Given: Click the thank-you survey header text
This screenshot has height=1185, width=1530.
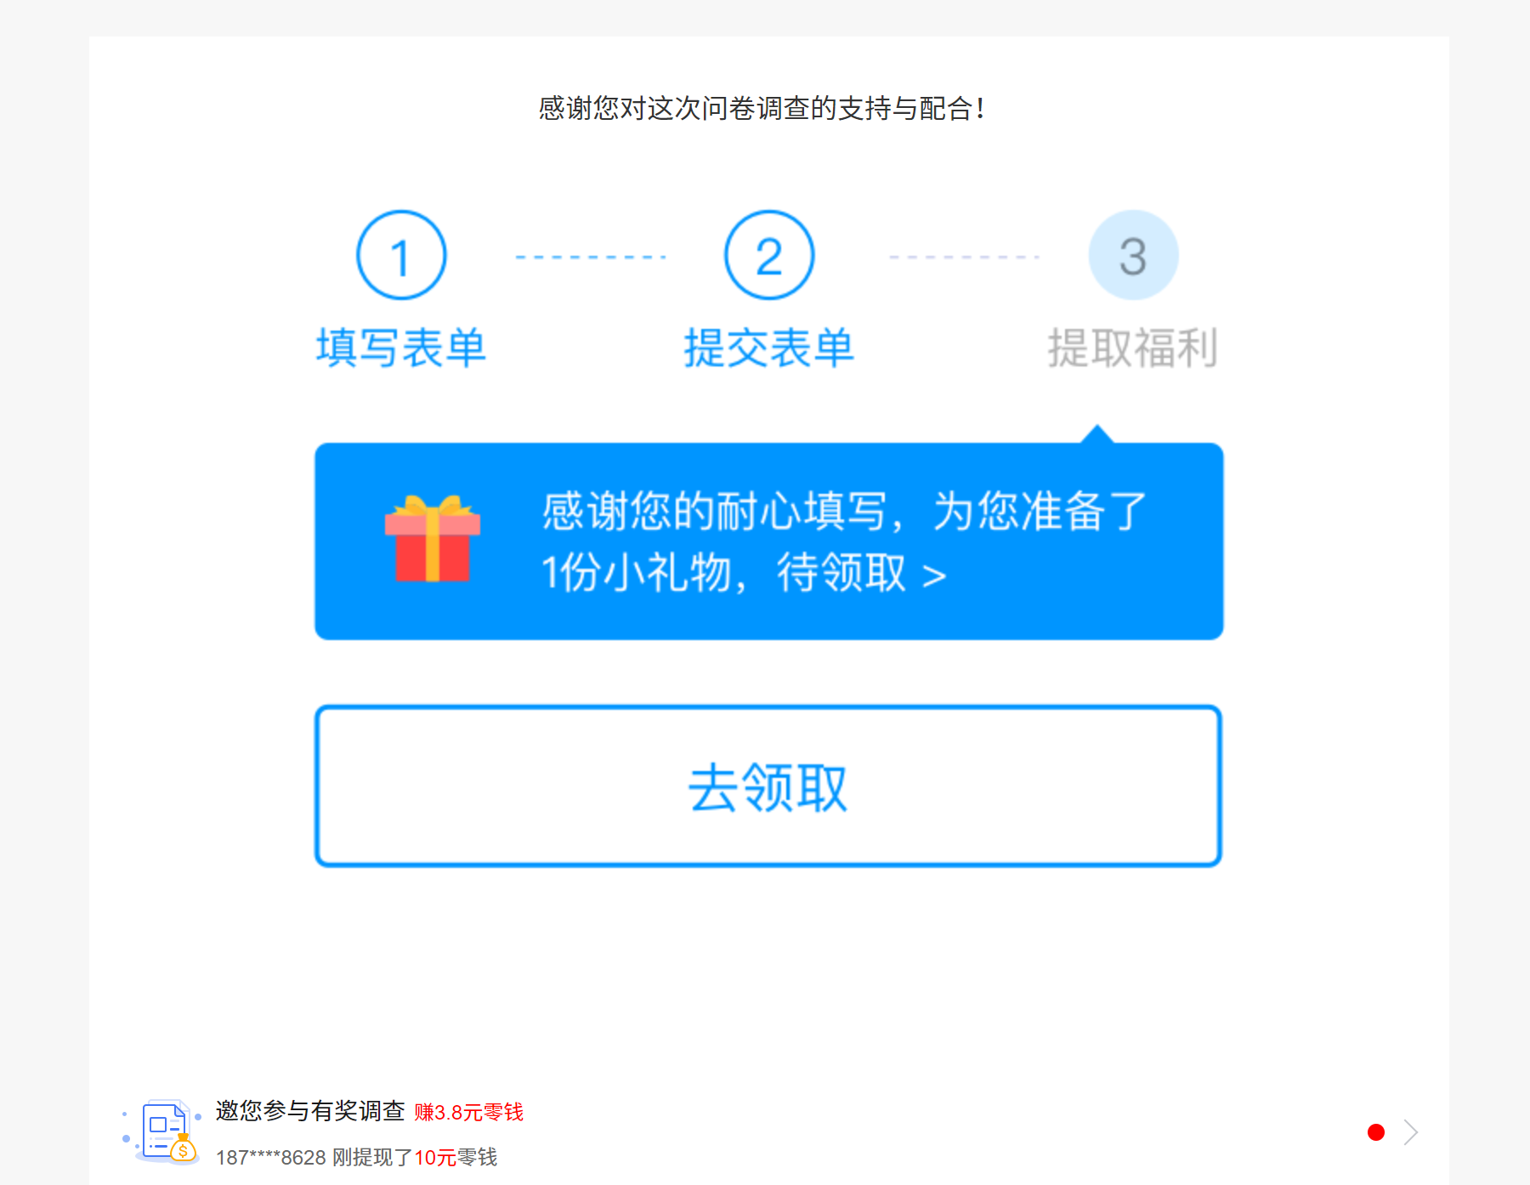Looking at the screenshot, I should pyautogui.click(x=762, y=109).
